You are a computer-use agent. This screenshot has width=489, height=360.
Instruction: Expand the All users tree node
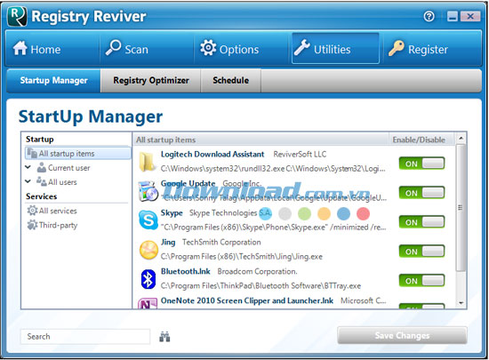28,181
